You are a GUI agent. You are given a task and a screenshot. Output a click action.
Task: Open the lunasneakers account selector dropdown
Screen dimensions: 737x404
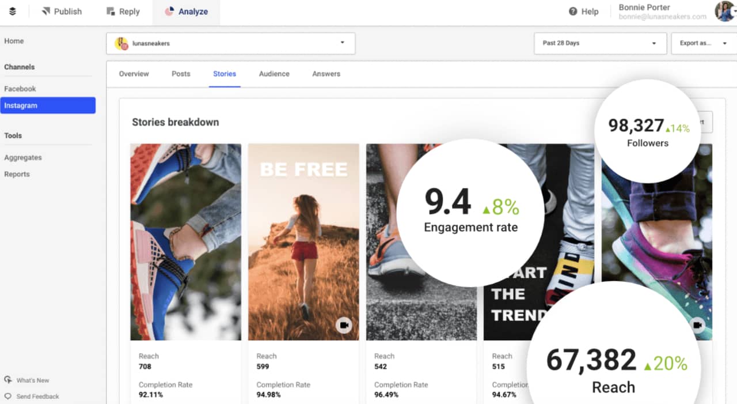pyautogui.click(x=342, y=43)
